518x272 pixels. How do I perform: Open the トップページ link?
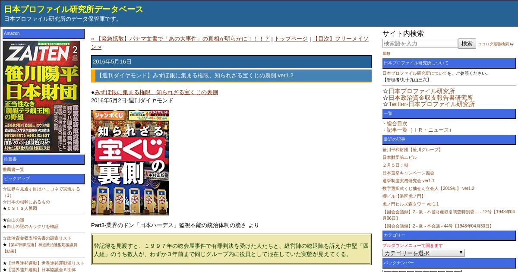tap(291, 38)
